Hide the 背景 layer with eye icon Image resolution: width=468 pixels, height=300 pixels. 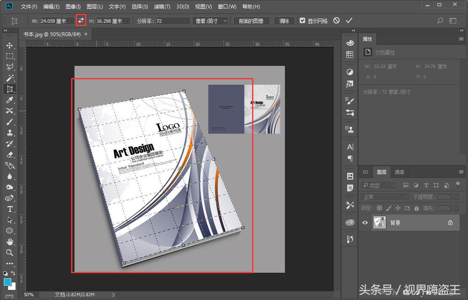pos(365,223)
